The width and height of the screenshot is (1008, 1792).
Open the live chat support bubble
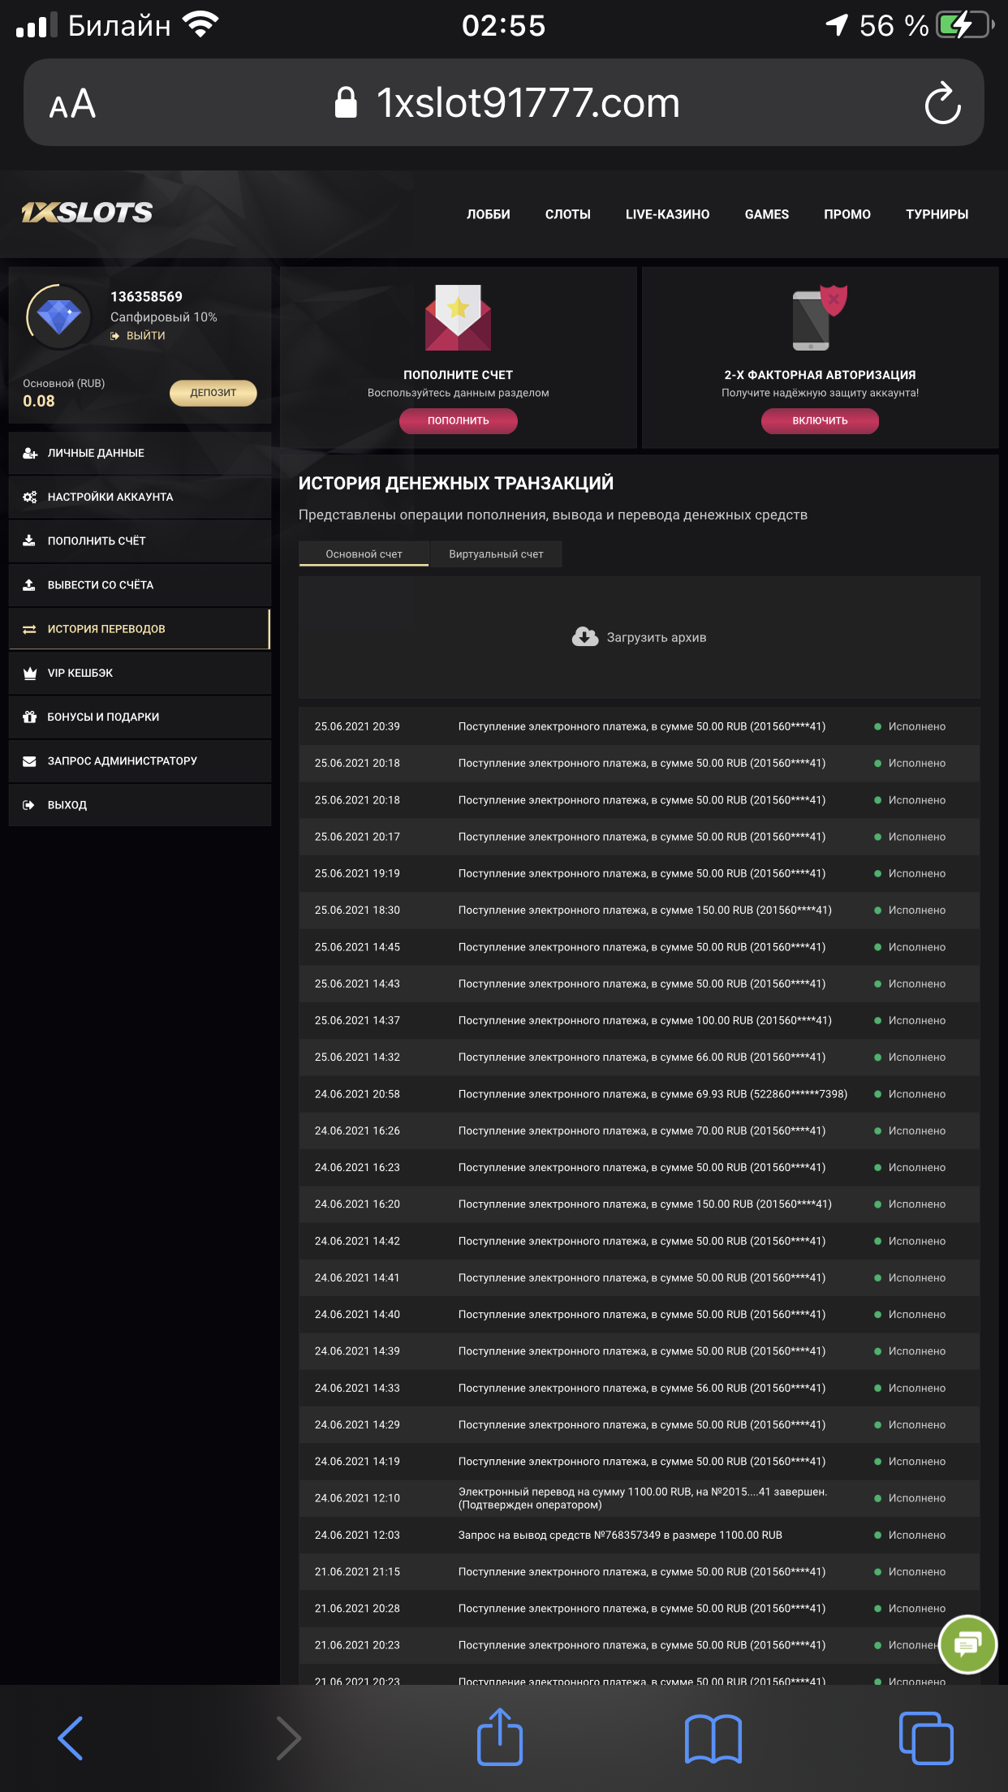[967, 1644]
